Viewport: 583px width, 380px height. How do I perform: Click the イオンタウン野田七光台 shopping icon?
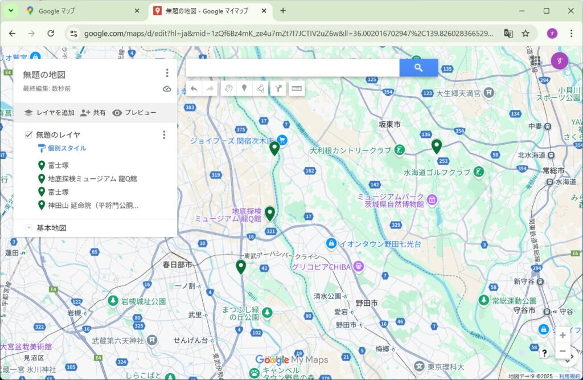tap(331, 243)
